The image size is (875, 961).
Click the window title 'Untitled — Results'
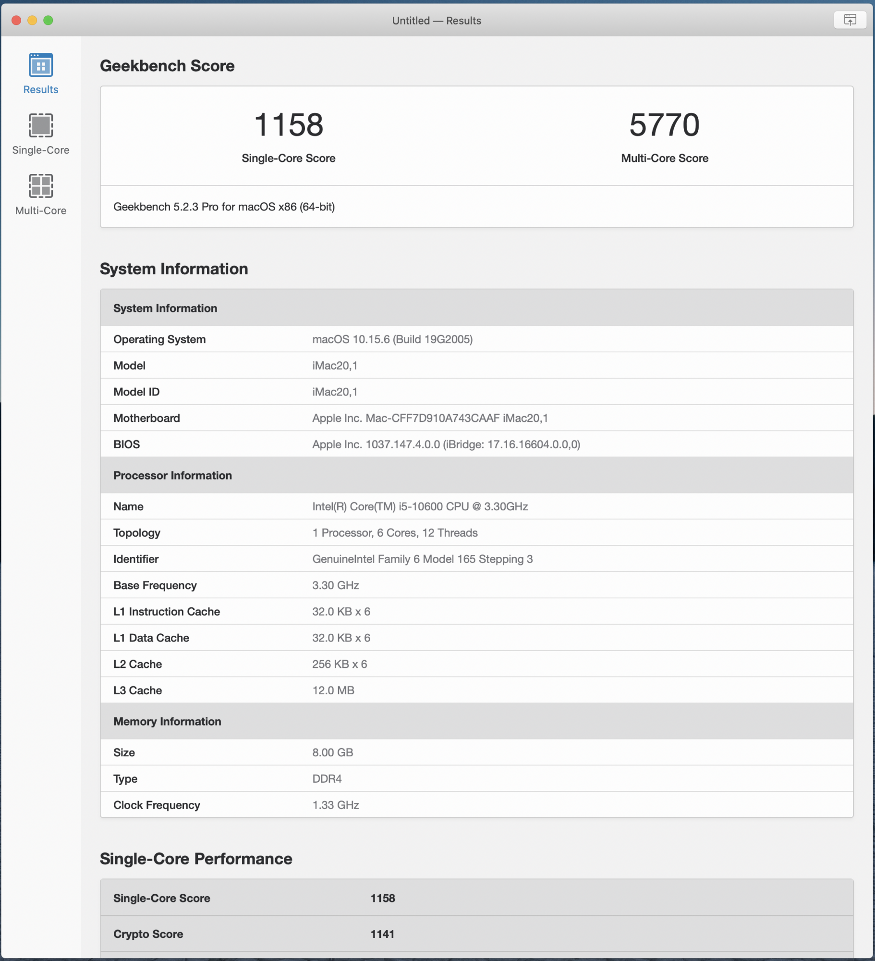point(436,21)
